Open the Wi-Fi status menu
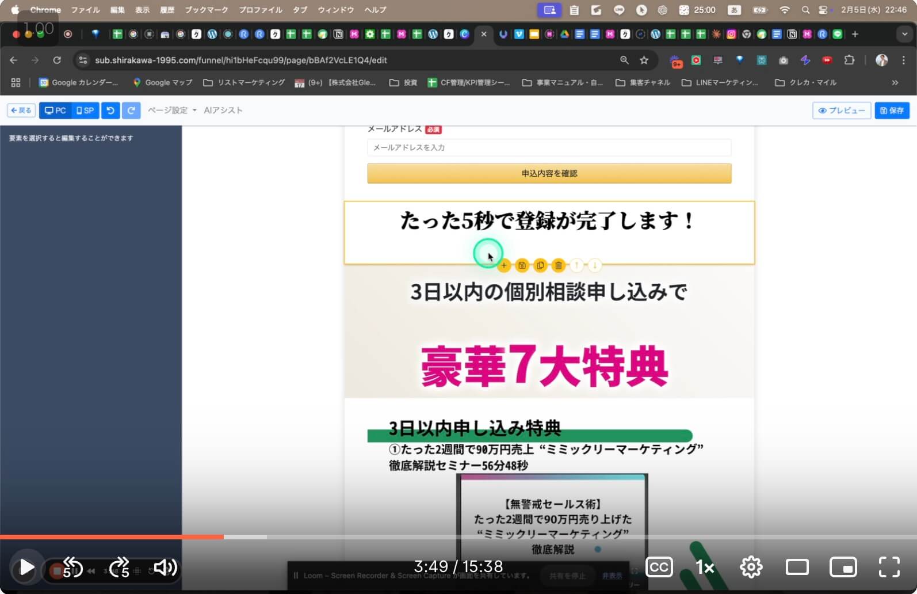The height and width of the screenshot is (594, 917). (784, 10)
